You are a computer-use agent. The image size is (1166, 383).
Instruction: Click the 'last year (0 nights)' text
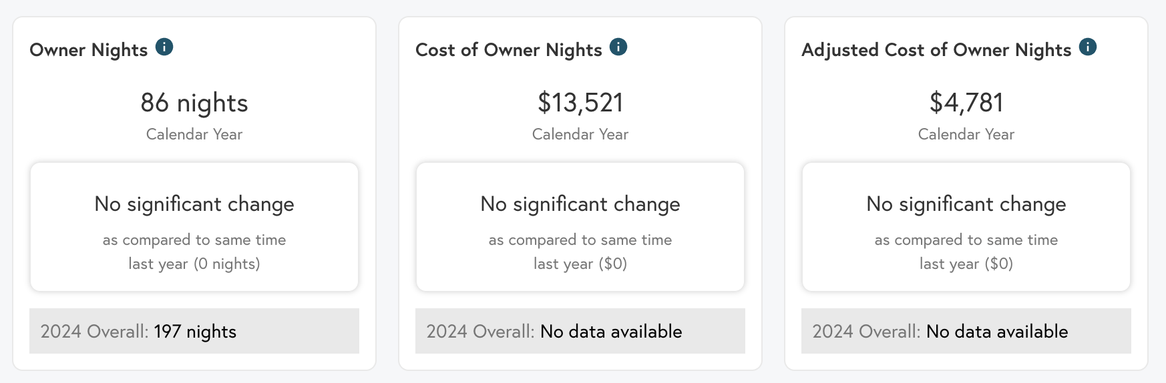(x=194, y=264)
